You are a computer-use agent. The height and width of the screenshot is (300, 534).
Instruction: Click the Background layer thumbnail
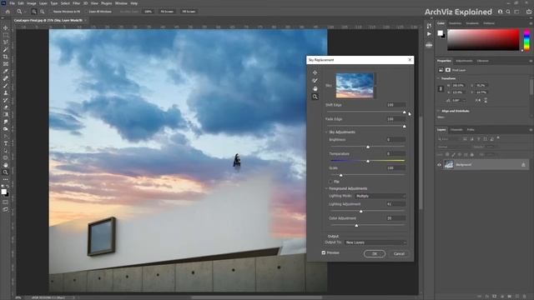click(x=449, y=165)
